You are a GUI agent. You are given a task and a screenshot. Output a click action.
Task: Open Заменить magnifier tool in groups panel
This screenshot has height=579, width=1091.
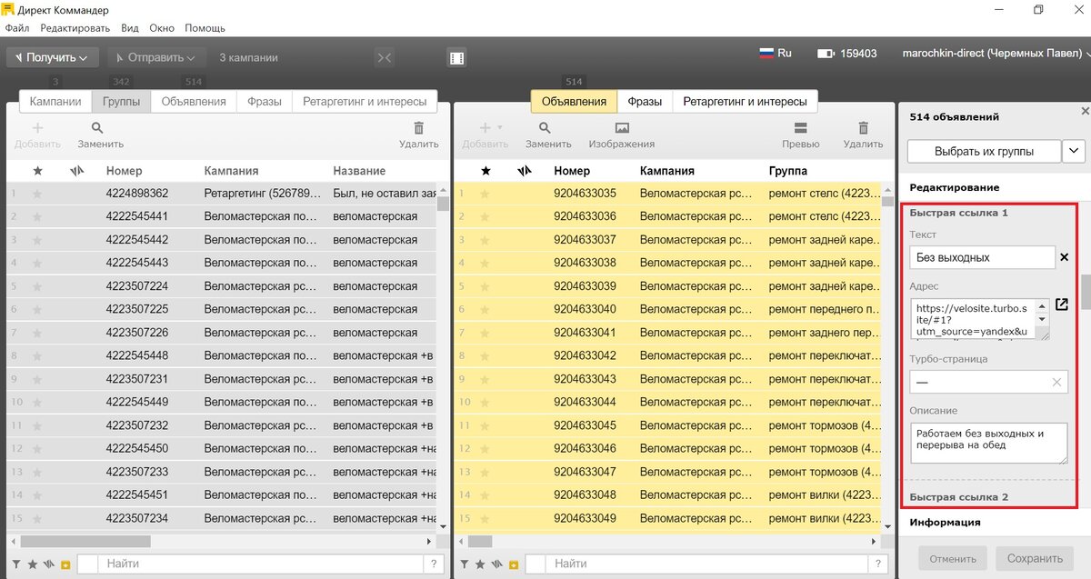(97, 128)
